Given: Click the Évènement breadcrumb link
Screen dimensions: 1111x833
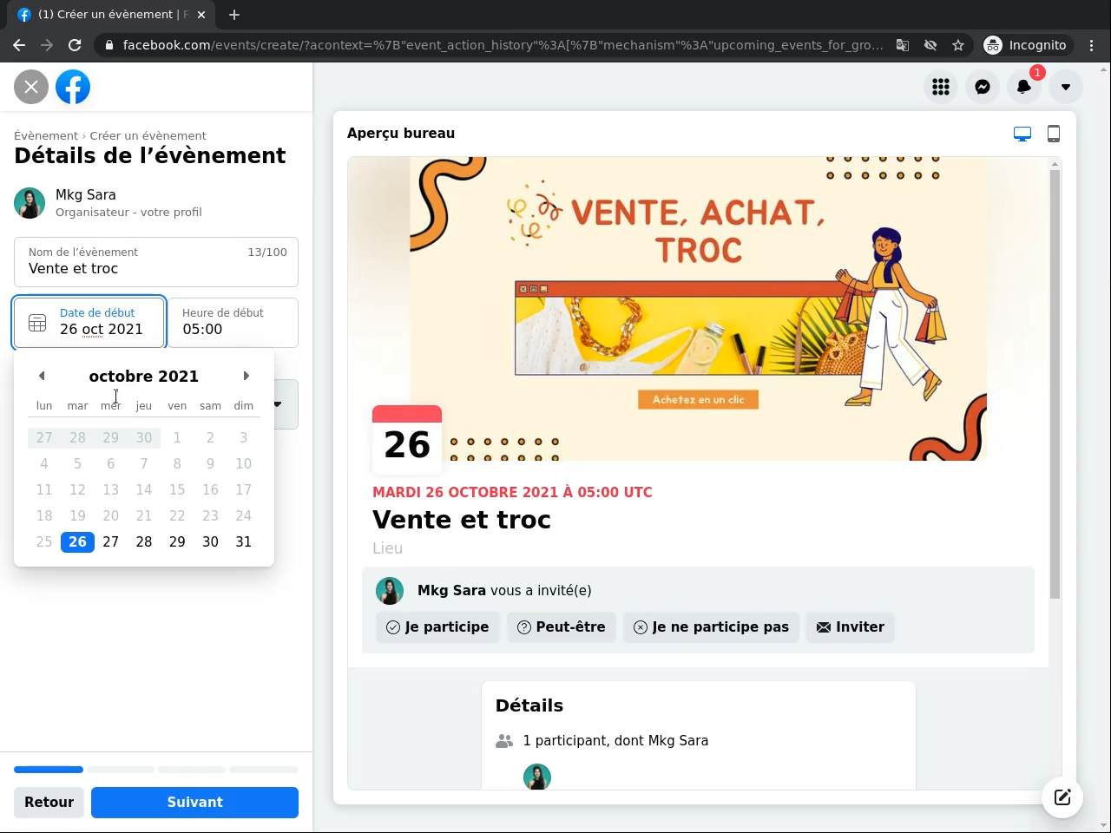Looking at the screenshot, I should pos(46,135).
